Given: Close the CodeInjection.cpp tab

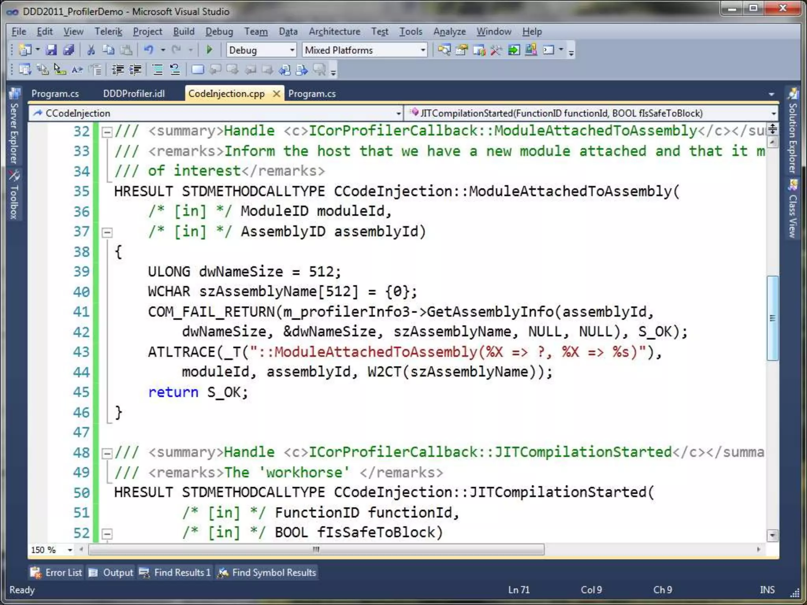Looking at the screenshot, I should coord(277,94).
